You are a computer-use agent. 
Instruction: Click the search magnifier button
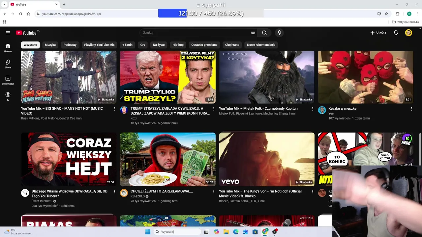(x=264, y=33)
